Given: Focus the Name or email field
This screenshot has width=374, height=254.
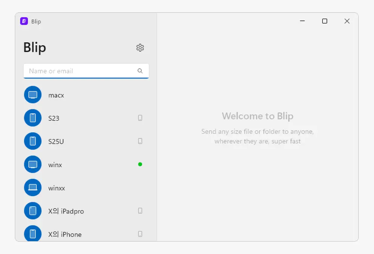Looking at the screenshot, I should pyautogui.click(x=80, y=71).
